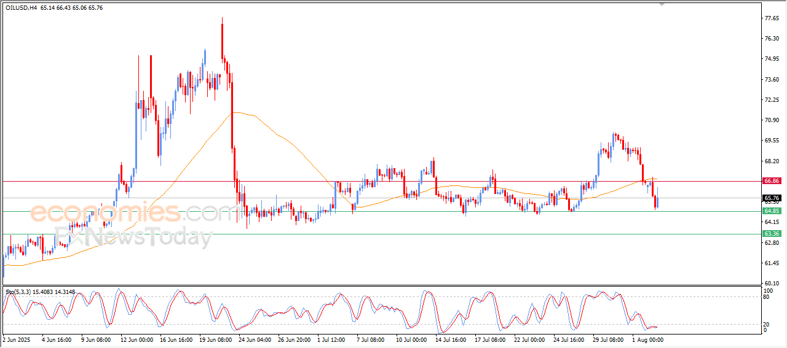Viewport: 787px width, 348px height.
Task: Click the 72.25 price axis label
Action: 772,99
